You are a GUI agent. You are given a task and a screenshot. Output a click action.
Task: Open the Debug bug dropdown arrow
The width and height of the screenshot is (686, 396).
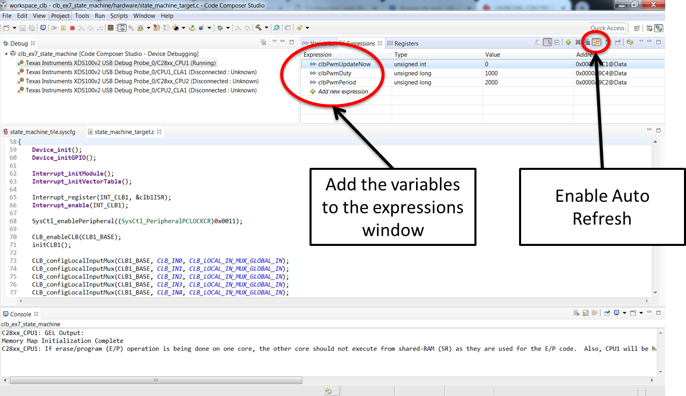coord(228,28)
